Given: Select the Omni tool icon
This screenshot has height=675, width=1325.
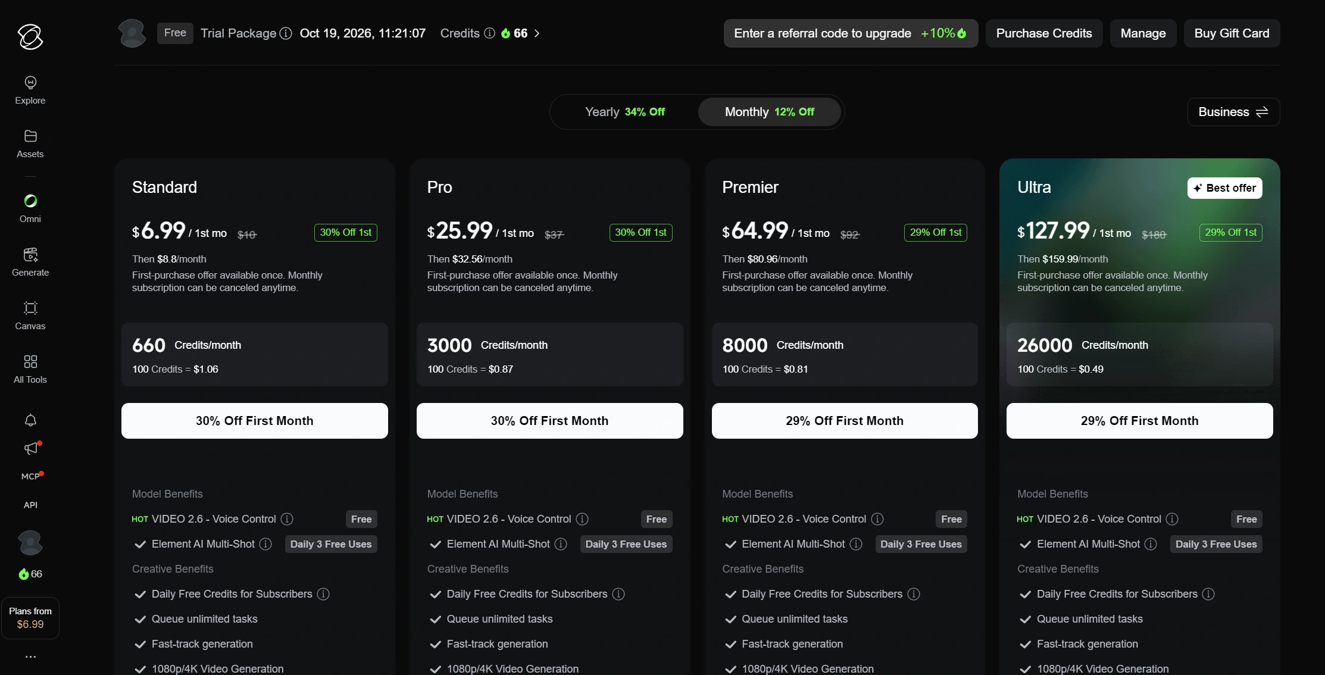Looking at the screenshot, I should (30, 201).
